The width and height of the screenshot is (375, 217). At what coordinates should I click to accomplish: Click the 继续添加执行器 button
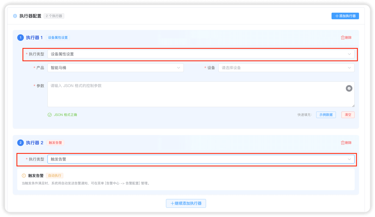tap(186, 203)
